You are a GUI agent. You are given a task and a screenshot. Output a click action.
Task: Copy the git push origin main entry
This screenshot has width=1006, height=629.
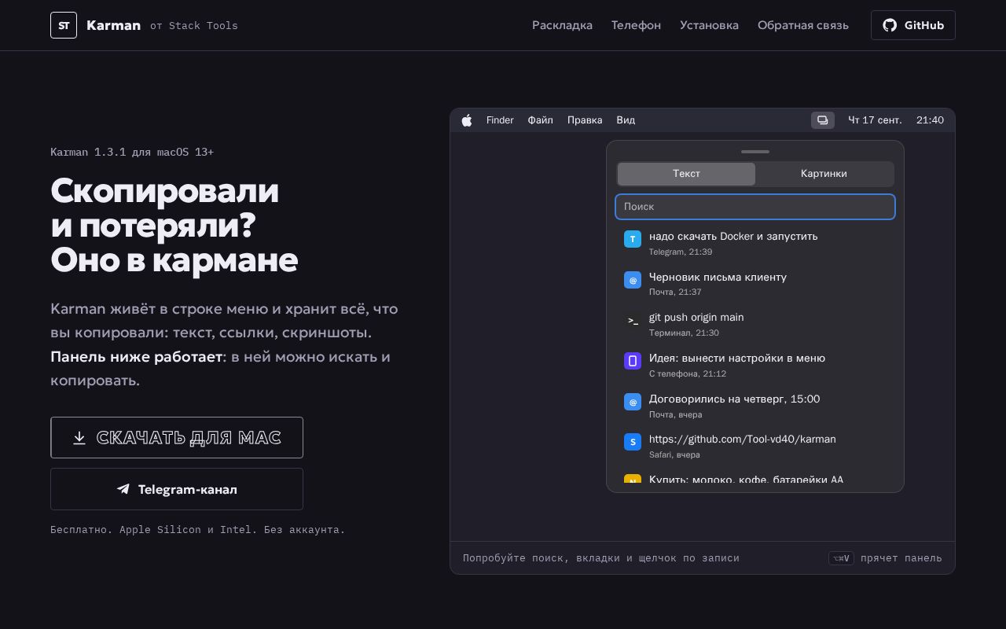point(755,324)
